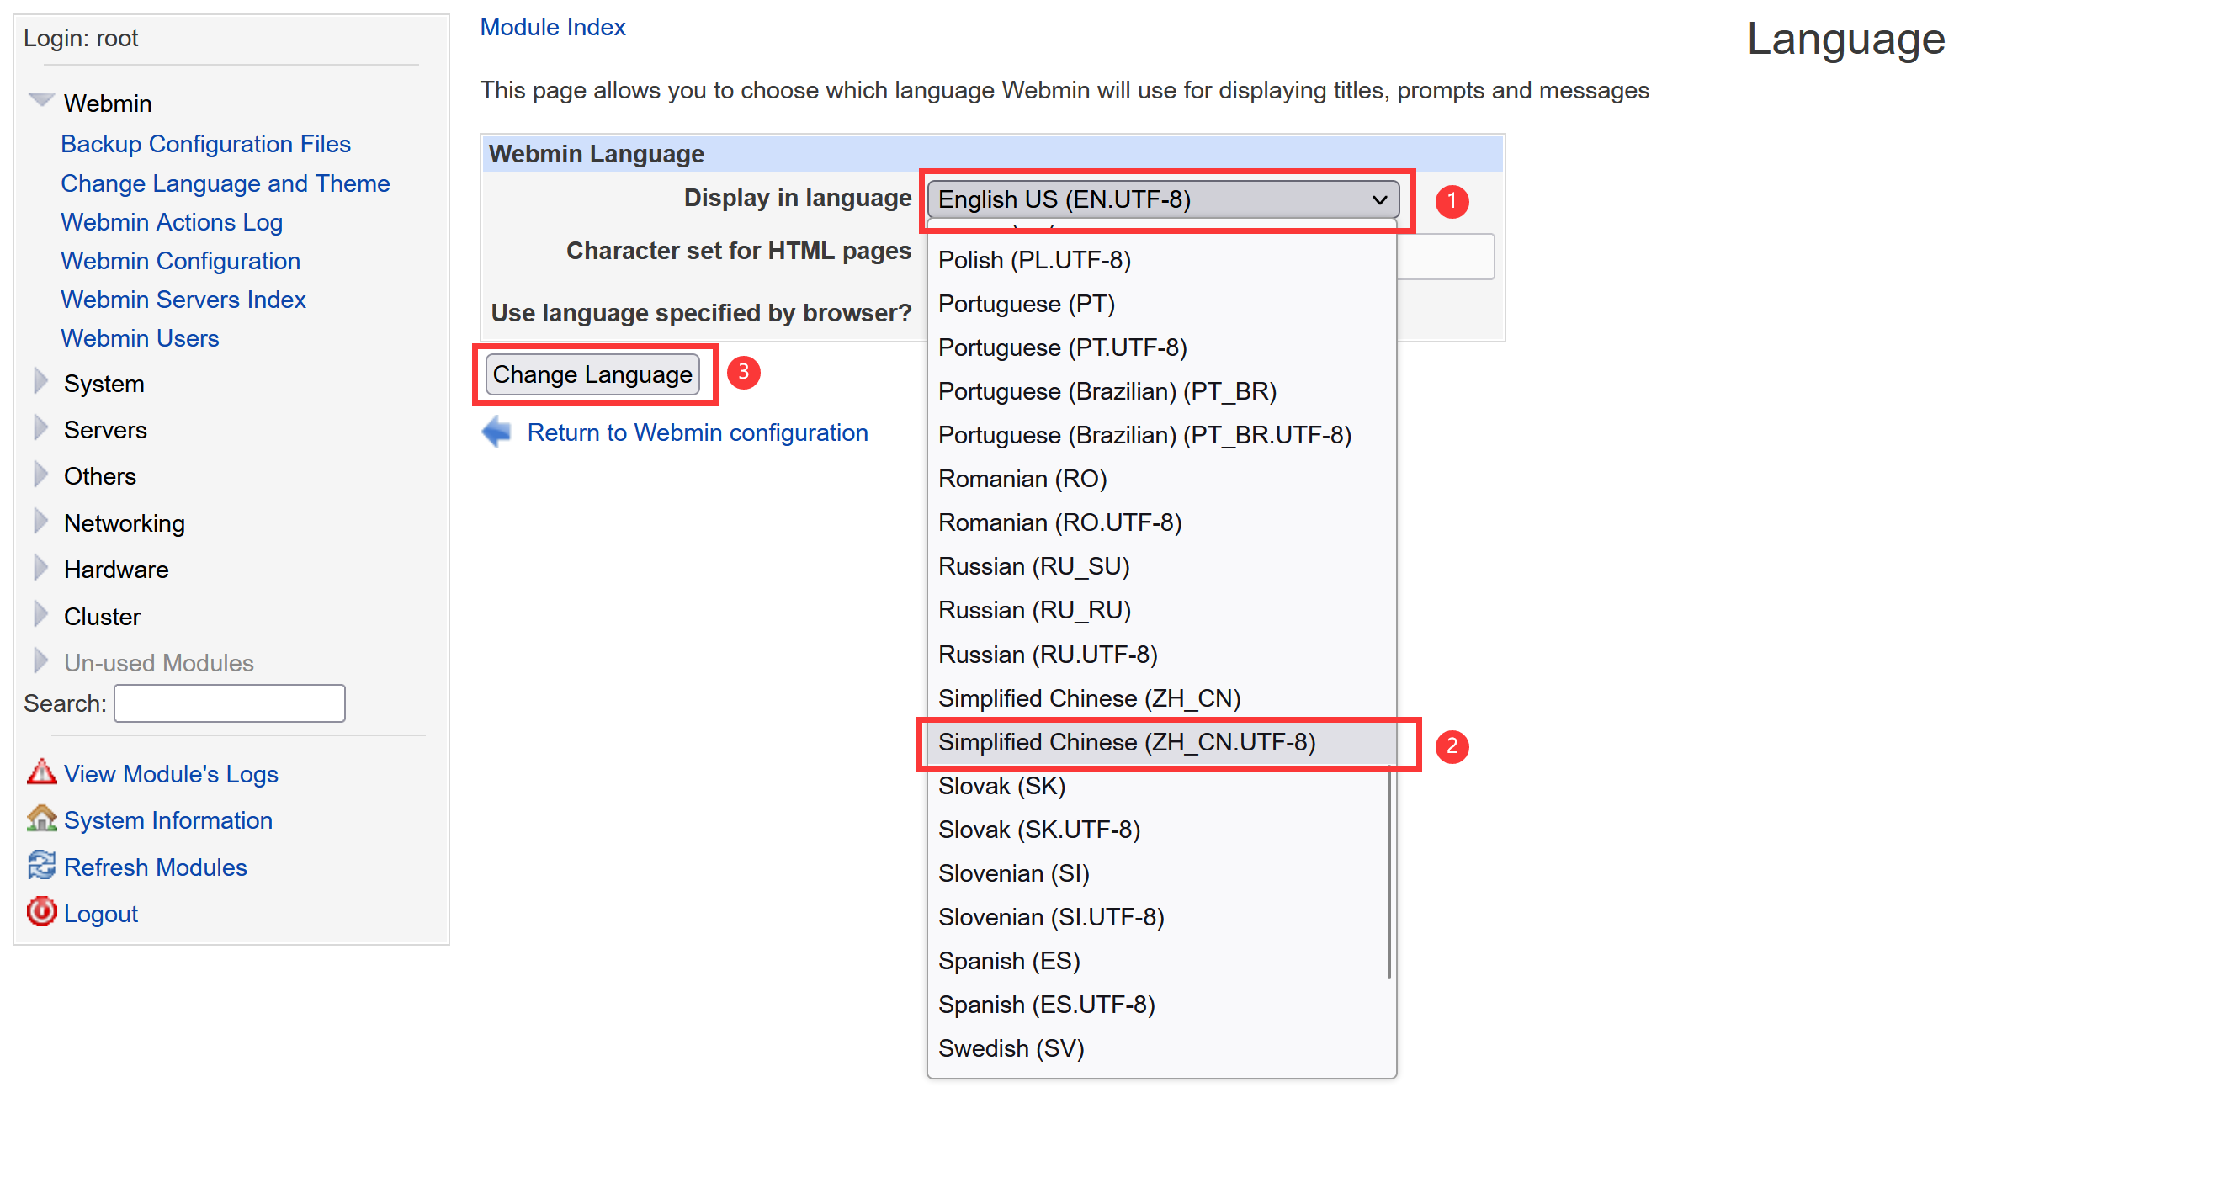Viewport: 2230px width, 1188px height.
Task: Expand the Networking category arrow
Action: coord(40,522)
